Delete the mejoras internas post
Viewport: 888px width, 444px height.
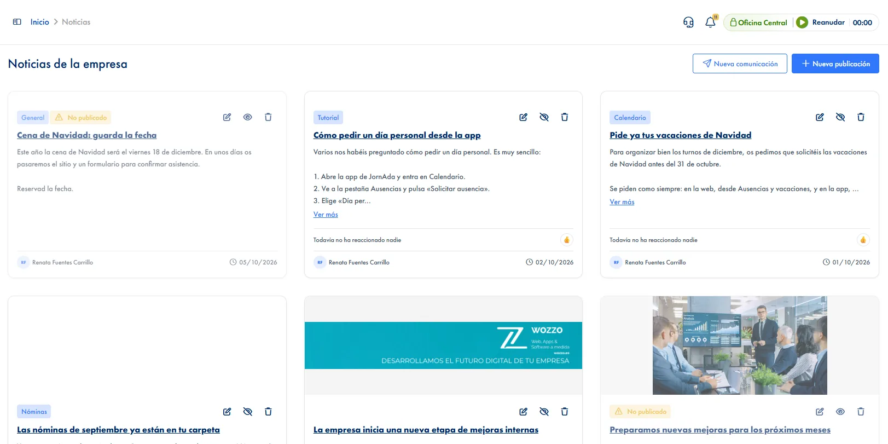click(x=565, y=412)
